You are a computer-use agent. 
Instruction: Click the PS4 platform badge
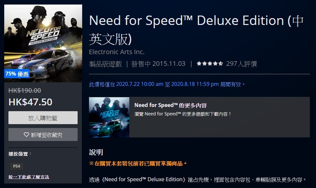pos(17,166)
